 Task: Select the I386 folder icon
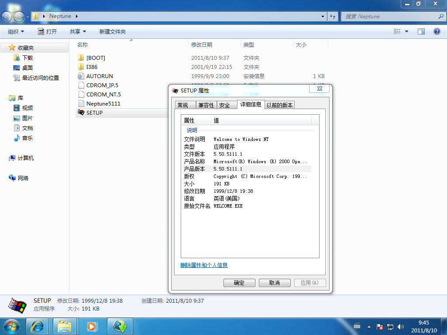(81, 67)
